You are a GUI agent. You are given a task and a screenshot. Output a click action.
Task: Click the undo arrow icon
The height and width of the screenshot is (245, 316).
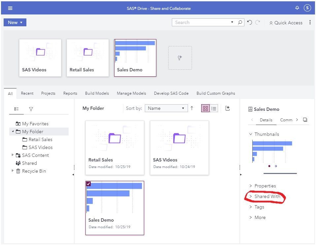pos(249,22)
